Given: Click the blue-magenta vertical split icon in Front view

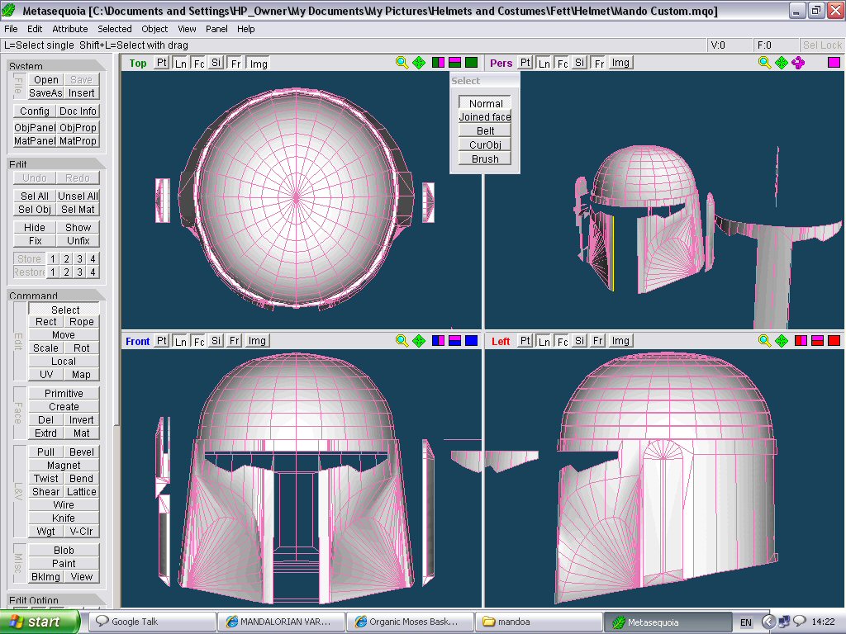Looking at the screenshot, I should click(x=438, y=341).
